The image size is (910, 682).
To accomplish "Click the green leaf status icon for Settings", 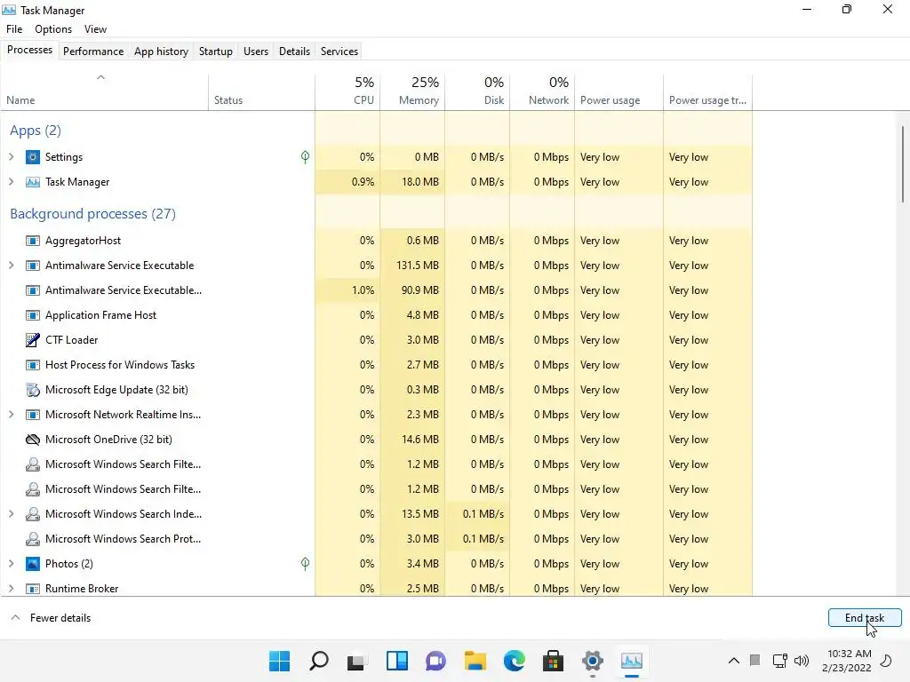I will coord(306,156).
